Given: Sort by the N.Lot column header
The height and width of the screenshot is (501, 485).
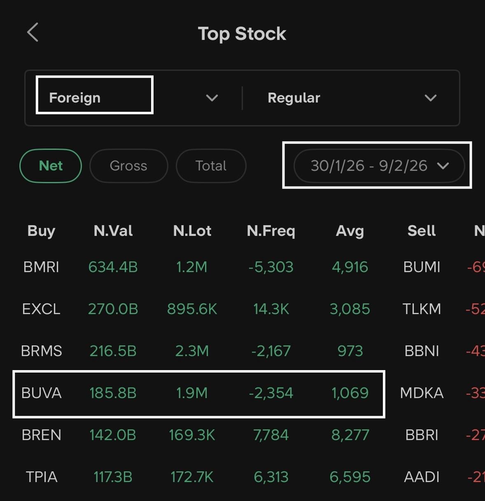Looking at the screenshot, I should pos(192,231).
